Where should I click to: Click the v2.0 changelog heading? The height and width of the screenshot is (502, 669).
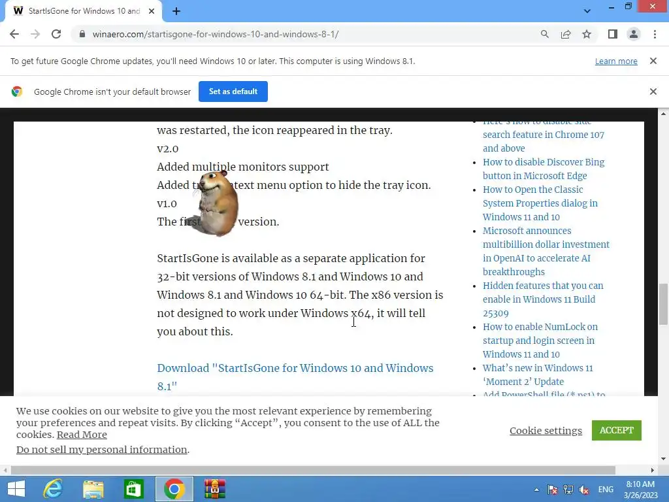168,148
